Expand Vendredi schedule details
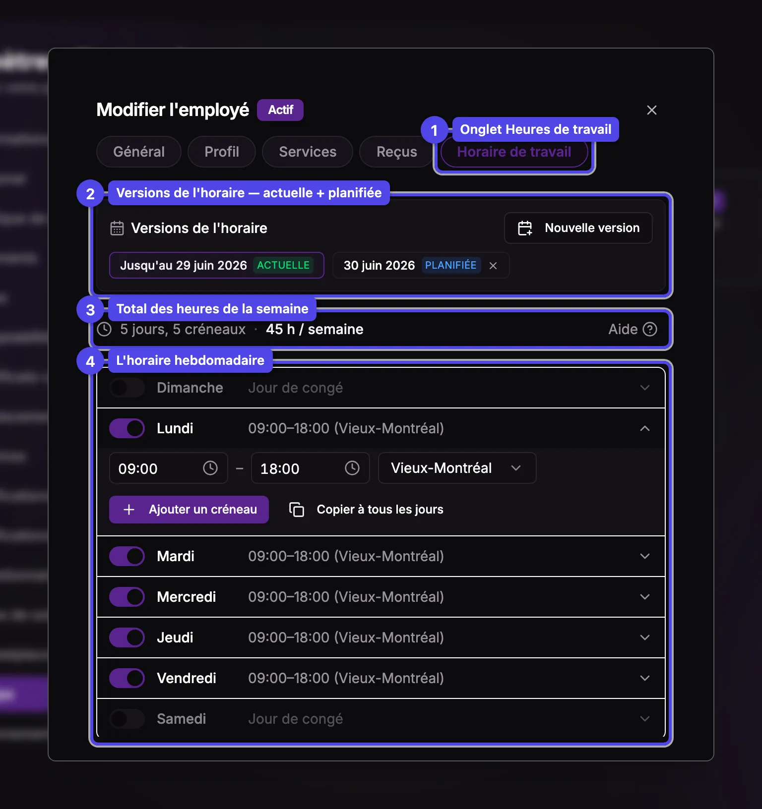Image resolution: width=762 pixels, height=809 pixels. point(645,678)
